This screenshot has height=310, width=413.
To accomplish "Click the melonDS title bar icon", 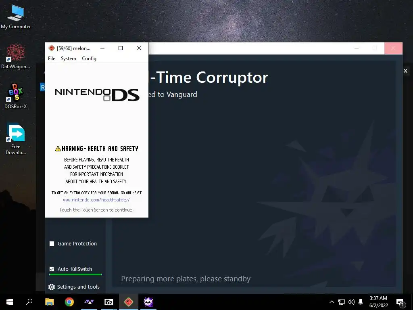I will click(51, 48).
